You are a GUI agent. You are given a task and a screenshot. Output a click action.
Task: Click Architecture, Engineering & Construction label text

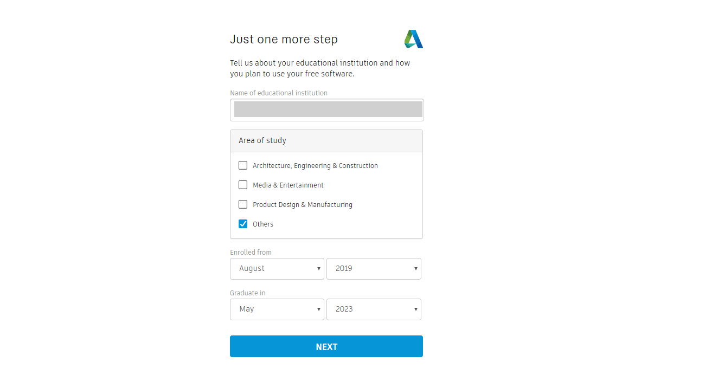[x=315, y=166]
